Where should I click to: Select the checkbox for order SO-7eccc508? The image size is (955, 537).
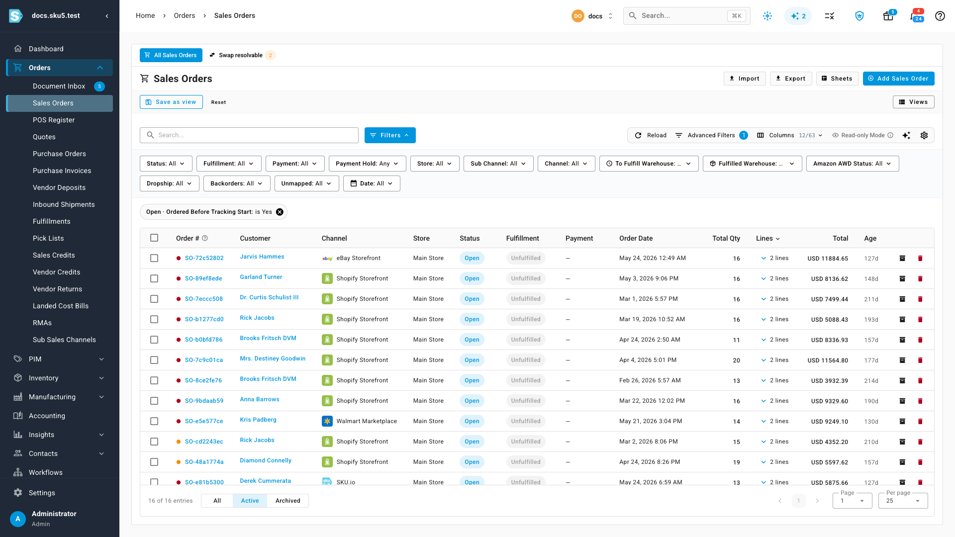coord(154,299)
